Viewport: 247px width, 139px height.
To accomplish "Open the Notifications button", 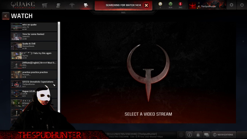I will 223,135.
